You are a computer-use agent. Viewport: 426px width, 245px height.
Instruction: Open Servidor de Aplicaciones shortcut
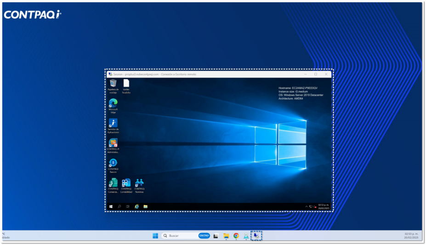point(113,123)
